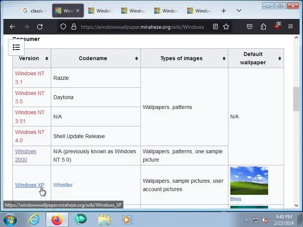View site security lock info
303x227 pixels.
point(73,26)
